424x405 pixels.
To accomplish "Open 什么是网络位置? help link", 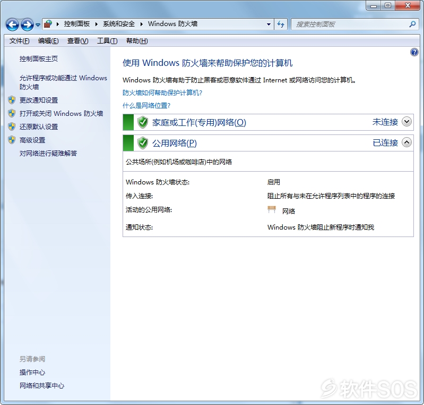I will (146, 106).
